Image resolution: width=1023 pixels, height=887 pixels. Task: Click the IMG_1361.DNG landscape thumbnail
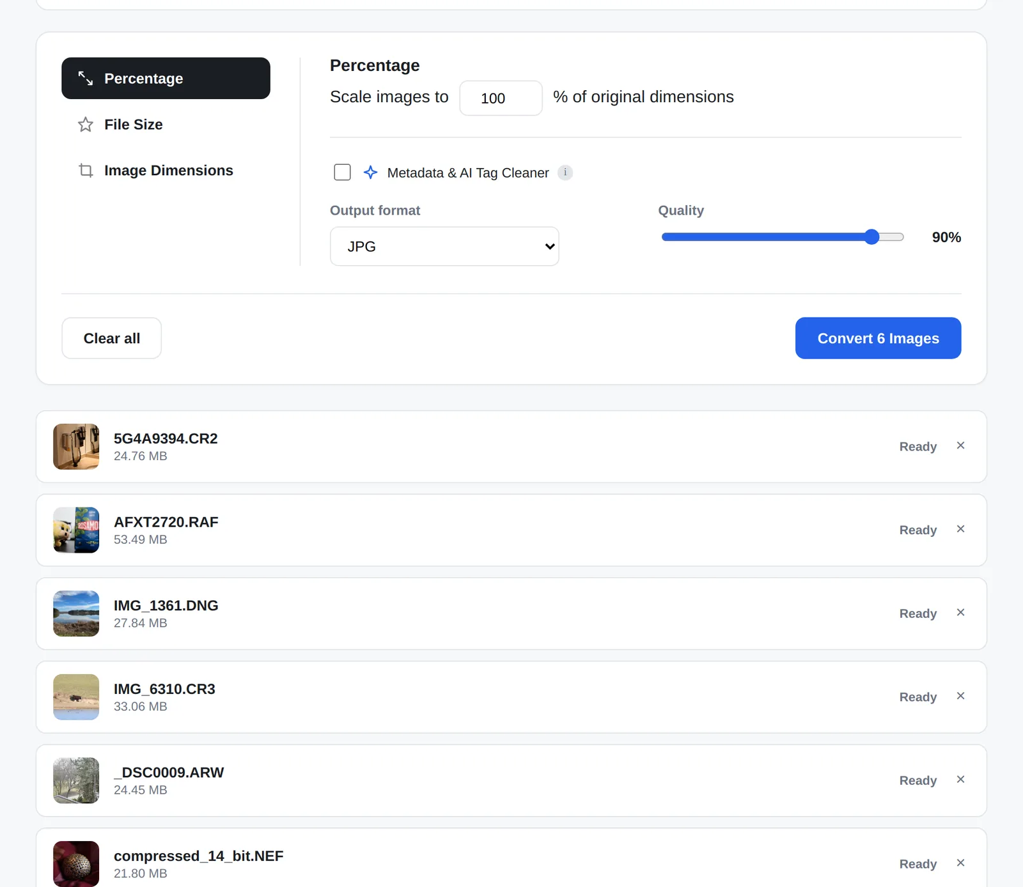[76, 613]
